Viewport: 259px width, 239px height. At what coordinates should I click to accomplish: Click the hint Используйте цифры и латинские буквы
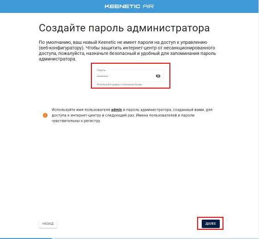pyautogui.click(x=120, y=84)
